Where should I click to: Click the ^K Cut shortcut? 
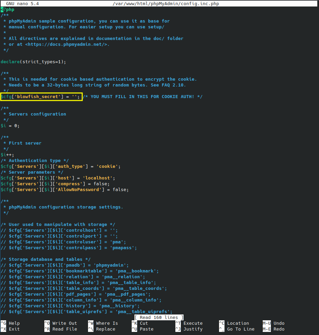pos(140,323)
